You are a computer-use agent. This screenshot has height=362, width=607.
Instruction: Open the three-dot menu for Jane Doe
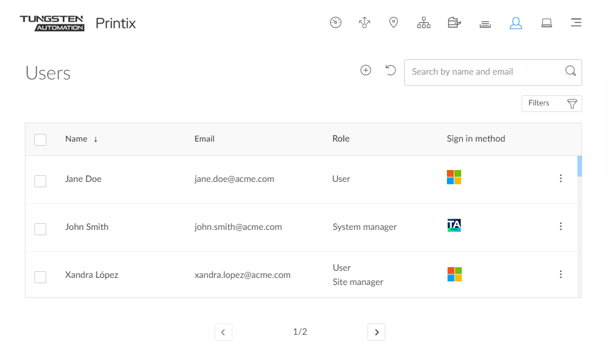click(561, 178)
